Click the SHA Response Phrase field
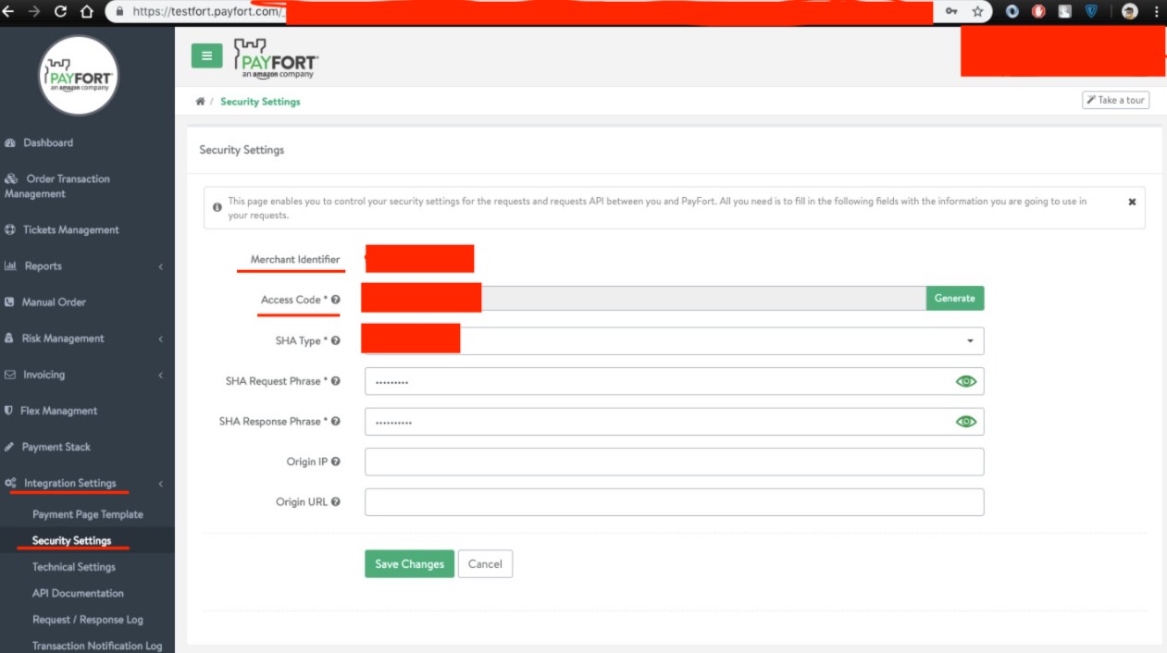The image size is (1167, 653). tap(675, 422)
